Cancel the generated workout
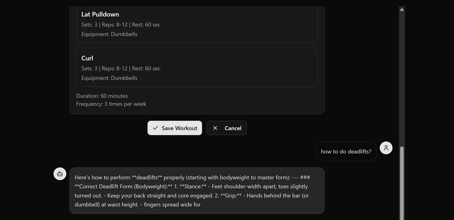The image size is (454, 220). 227,128
